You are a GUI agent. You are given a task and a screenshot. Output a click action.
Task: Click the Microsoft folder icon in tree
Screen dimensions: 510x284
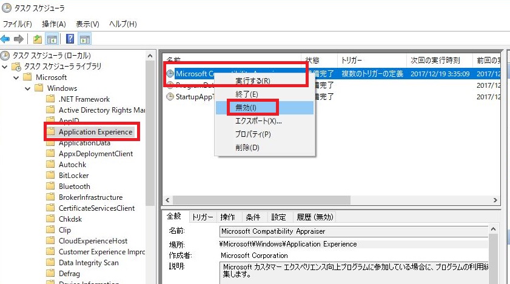28,78
